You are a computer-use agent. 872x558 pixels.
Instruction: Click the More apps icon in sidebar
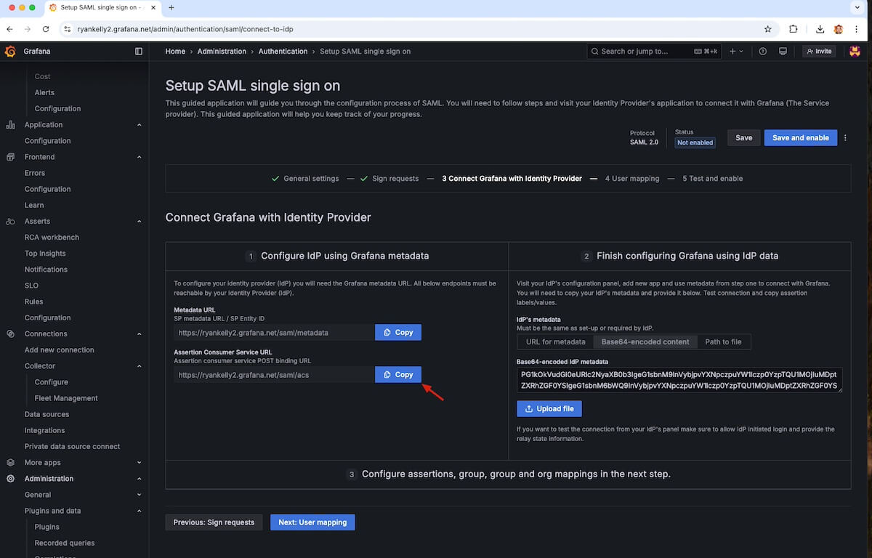(x=10, y=462)
